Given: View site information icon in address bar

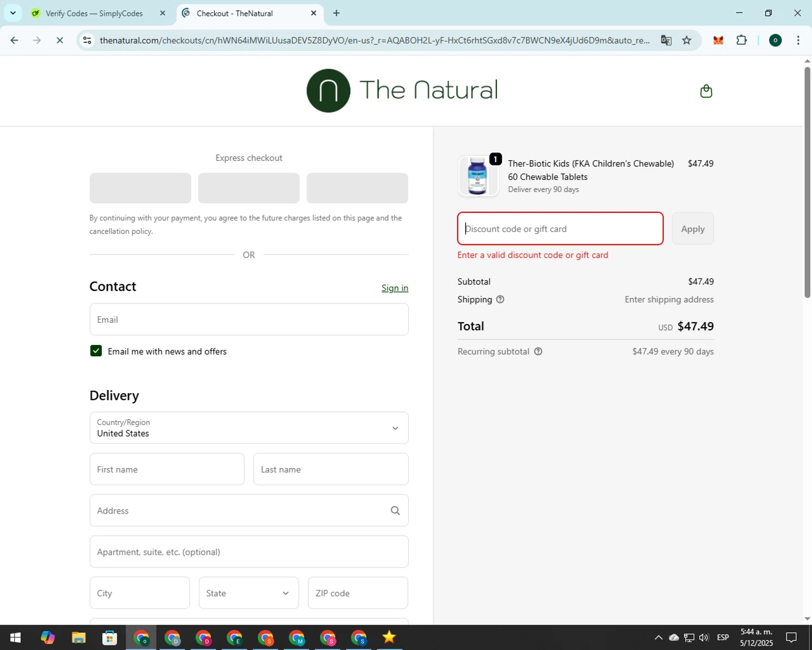Looking at the screenshot, I should [x=87, y=40].
